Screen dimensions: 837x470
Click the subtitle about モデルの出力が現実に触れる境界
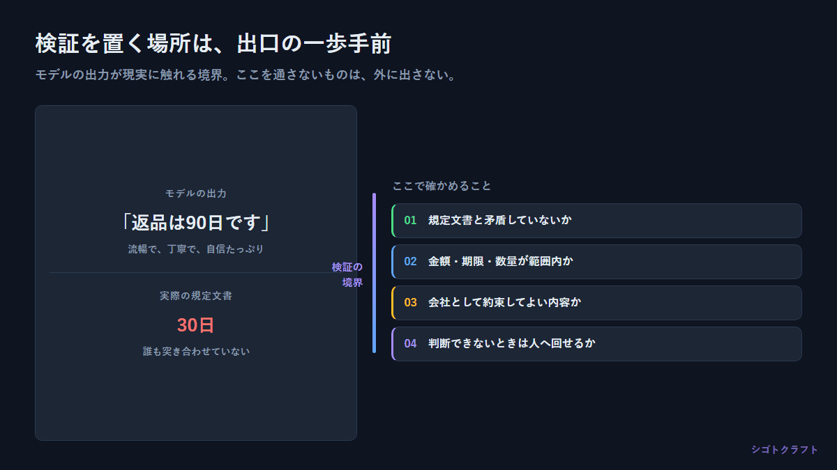[246, 75]
